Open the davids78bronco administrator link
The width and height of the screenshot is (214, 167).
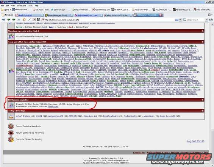point(24,66)
